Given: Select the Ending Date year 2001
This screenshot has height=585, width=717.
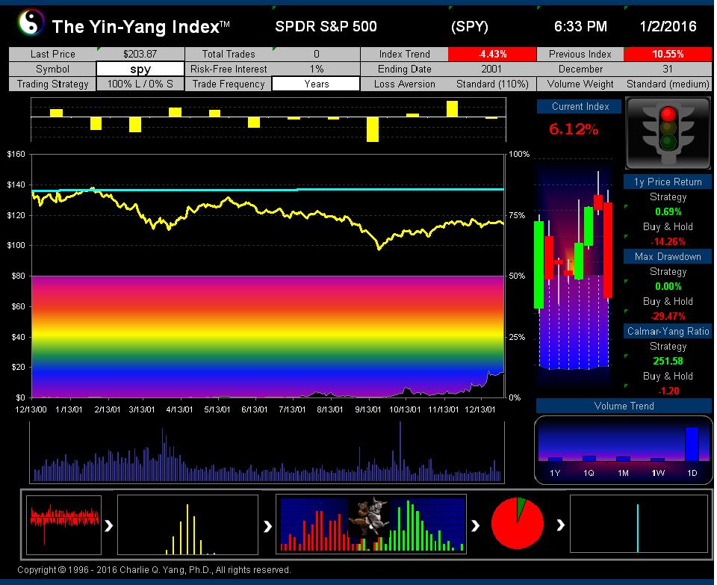Looking at the screenshot, I should pyautogui.click(x=492, y=69).
